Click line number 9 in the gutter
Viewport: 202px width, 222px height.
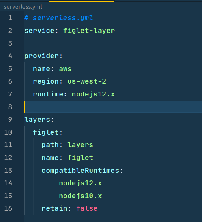(x=10, y=120)
